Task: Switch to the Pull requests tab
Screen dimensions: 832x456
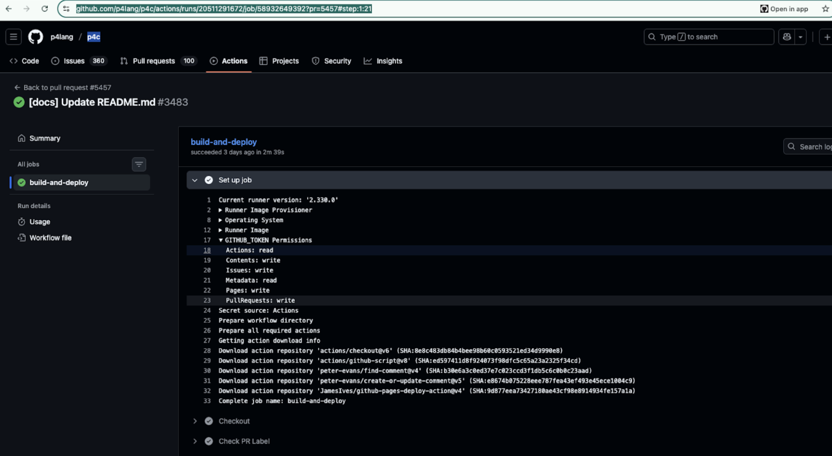Action: (153, 61)
